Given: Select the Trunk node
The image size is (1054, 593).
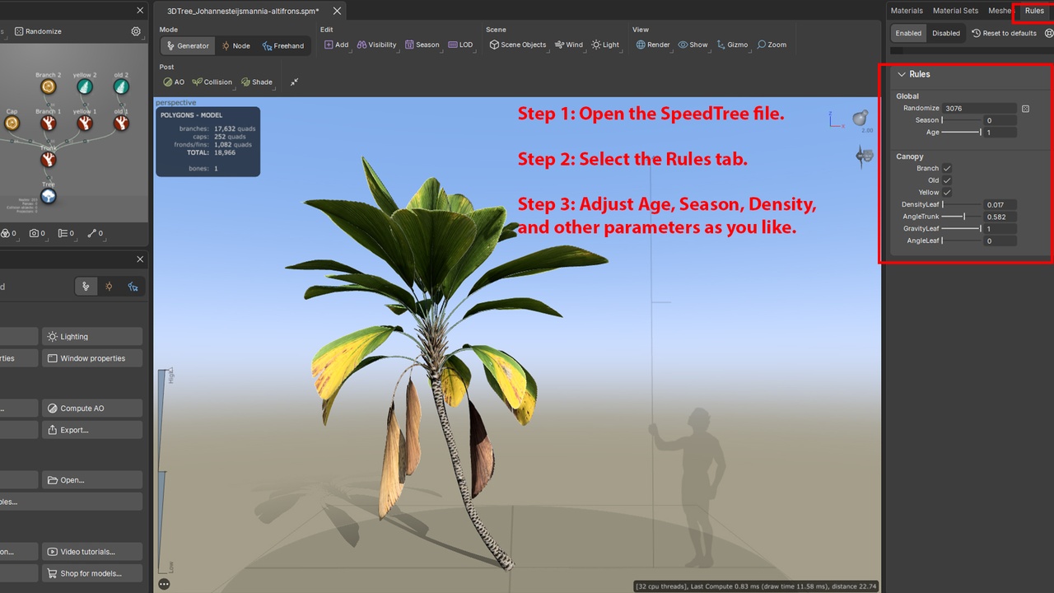Looking at the screenshot, I should [48, 160].
